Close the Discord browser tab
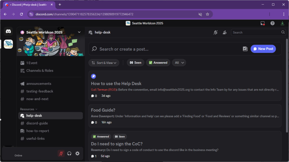Viewport: 289px width, 162px height. tap(52, 4)
